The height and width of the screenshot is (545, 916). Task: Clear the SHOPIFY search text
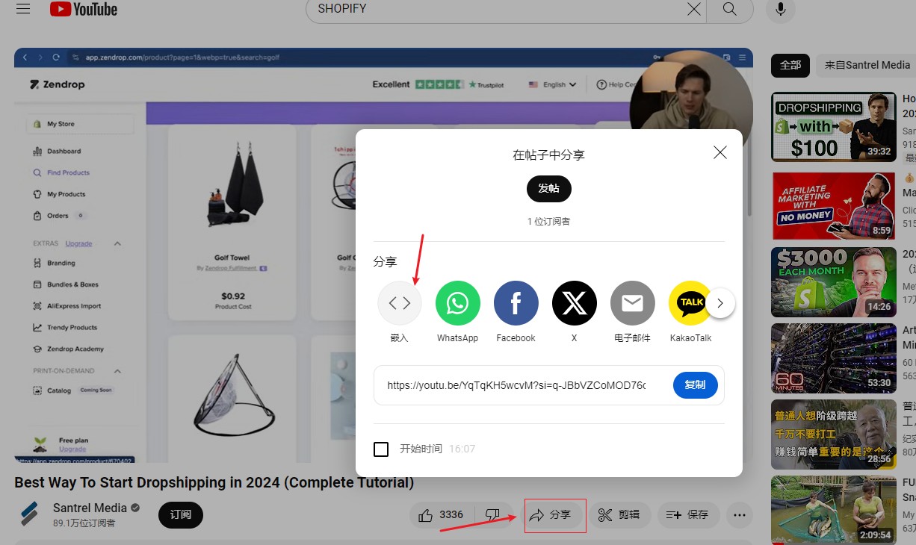(694, 9)
